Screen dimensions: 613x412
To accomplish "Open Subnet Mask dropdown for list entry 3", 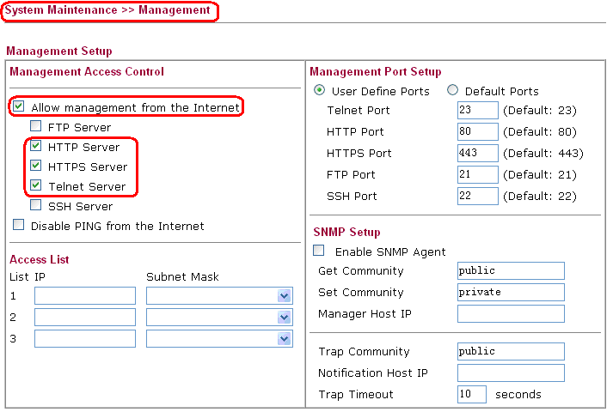I will click(x=285, y=339).
